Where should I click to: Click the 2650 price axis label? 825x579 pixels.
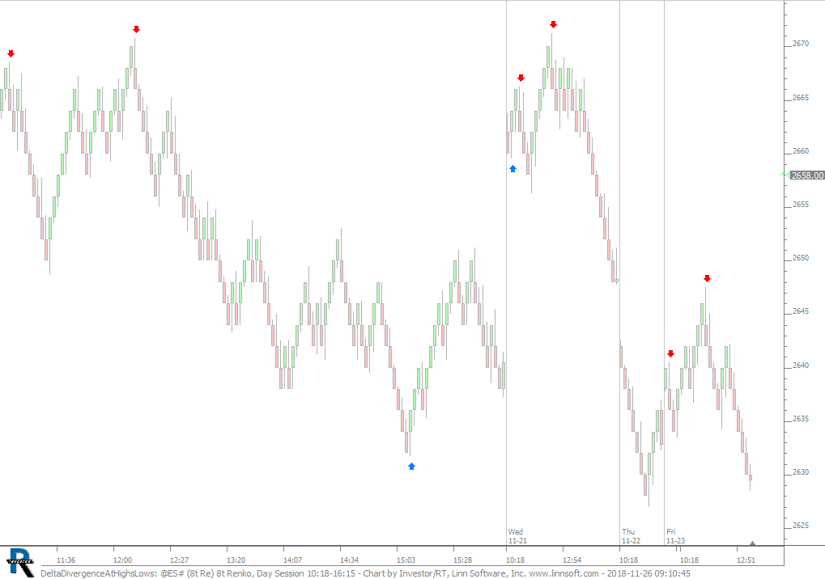[801, 258]
